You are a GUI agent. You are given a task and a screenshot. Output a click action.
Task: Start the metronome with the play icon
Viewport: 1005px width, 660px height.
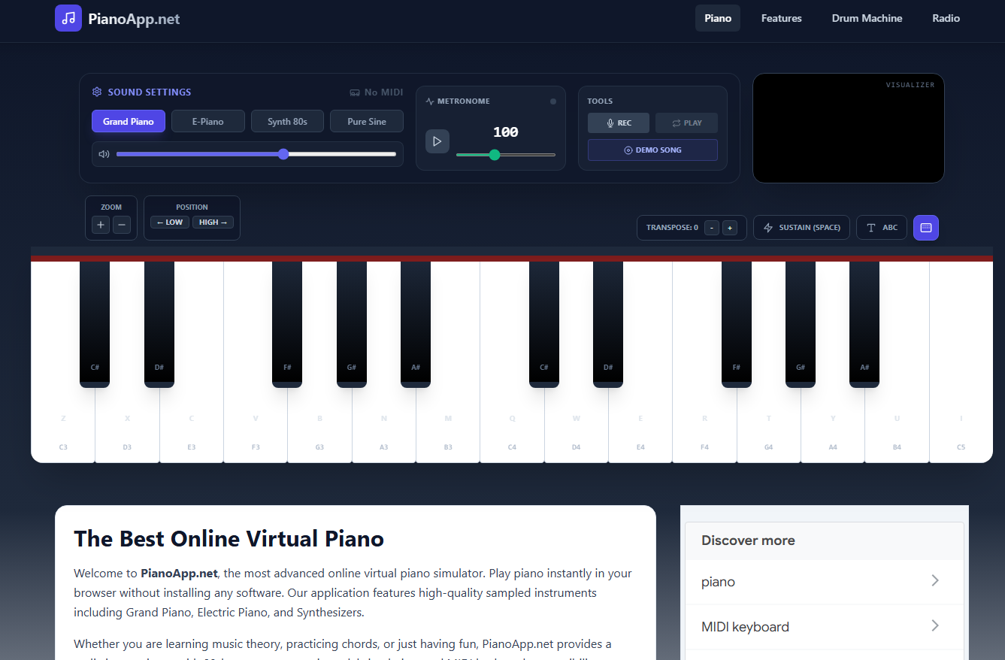point(437,141)
